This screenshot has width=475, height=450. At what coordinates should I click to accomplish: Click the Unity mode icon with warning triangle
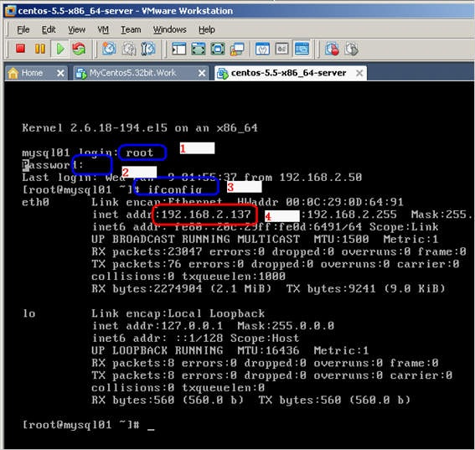237,49
